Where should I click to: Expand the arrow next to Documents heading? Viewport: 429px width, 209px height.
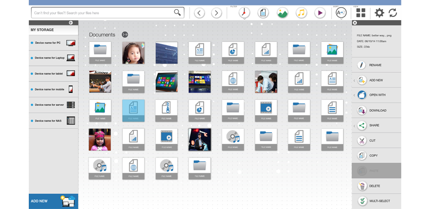tap(125, 34)
